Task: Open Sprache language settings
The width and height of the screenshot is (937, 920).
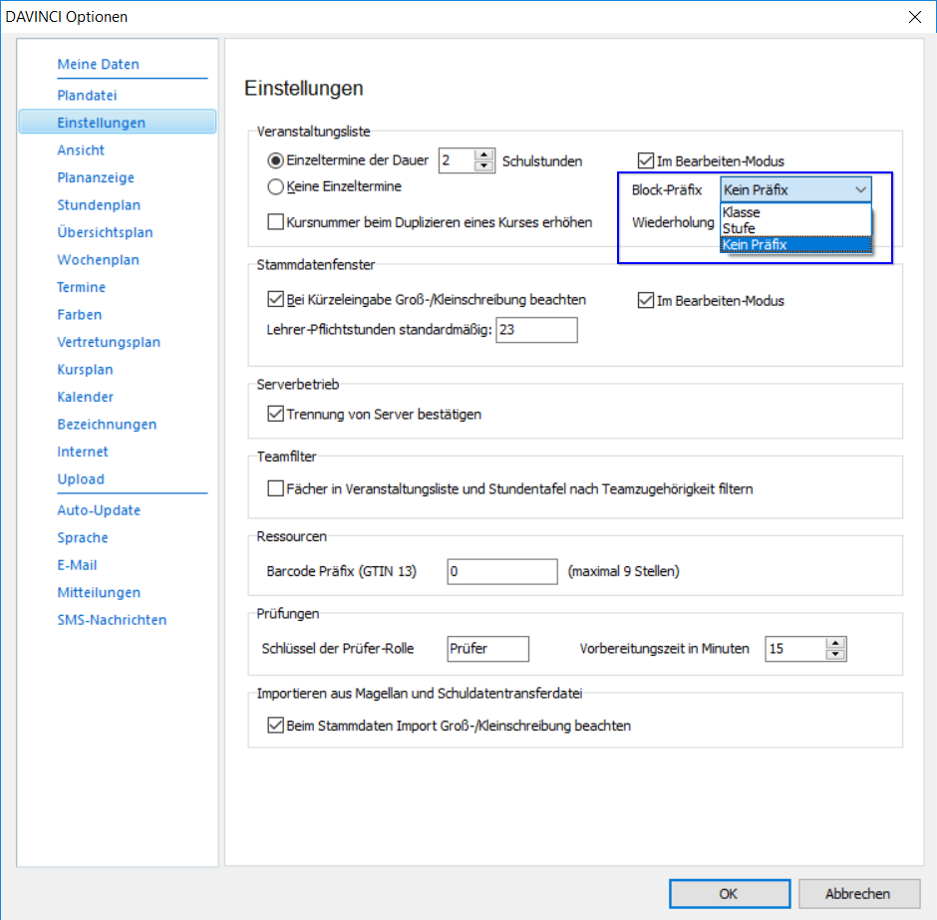Action: click(x=83, y=538)
